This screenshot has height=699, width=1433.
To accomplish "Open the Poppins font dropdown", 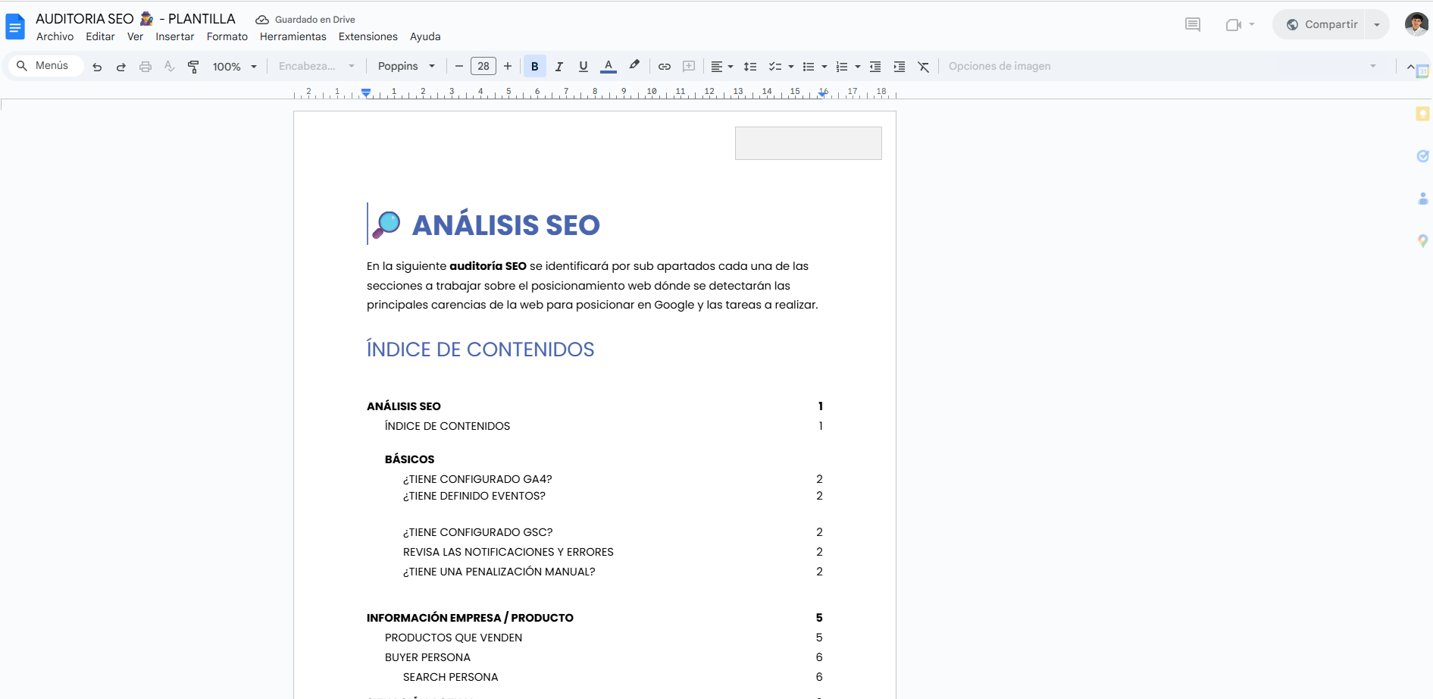I will pos(406,67).
